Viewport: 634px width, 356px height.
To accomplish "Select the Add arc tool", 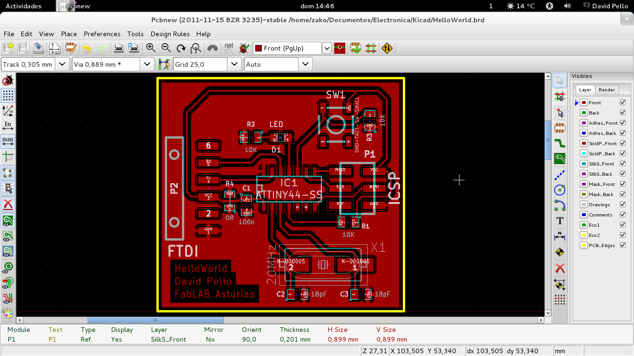I will pos(560,205).
